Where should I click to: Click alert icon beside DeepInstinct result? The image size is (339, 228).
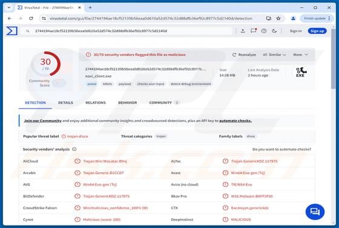tap(225, 220)
